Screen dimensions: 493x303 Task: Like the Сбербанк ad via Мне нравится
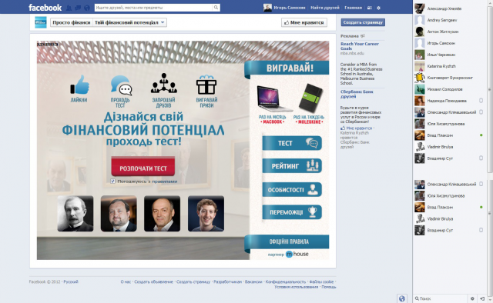click(x=356, y=128)
